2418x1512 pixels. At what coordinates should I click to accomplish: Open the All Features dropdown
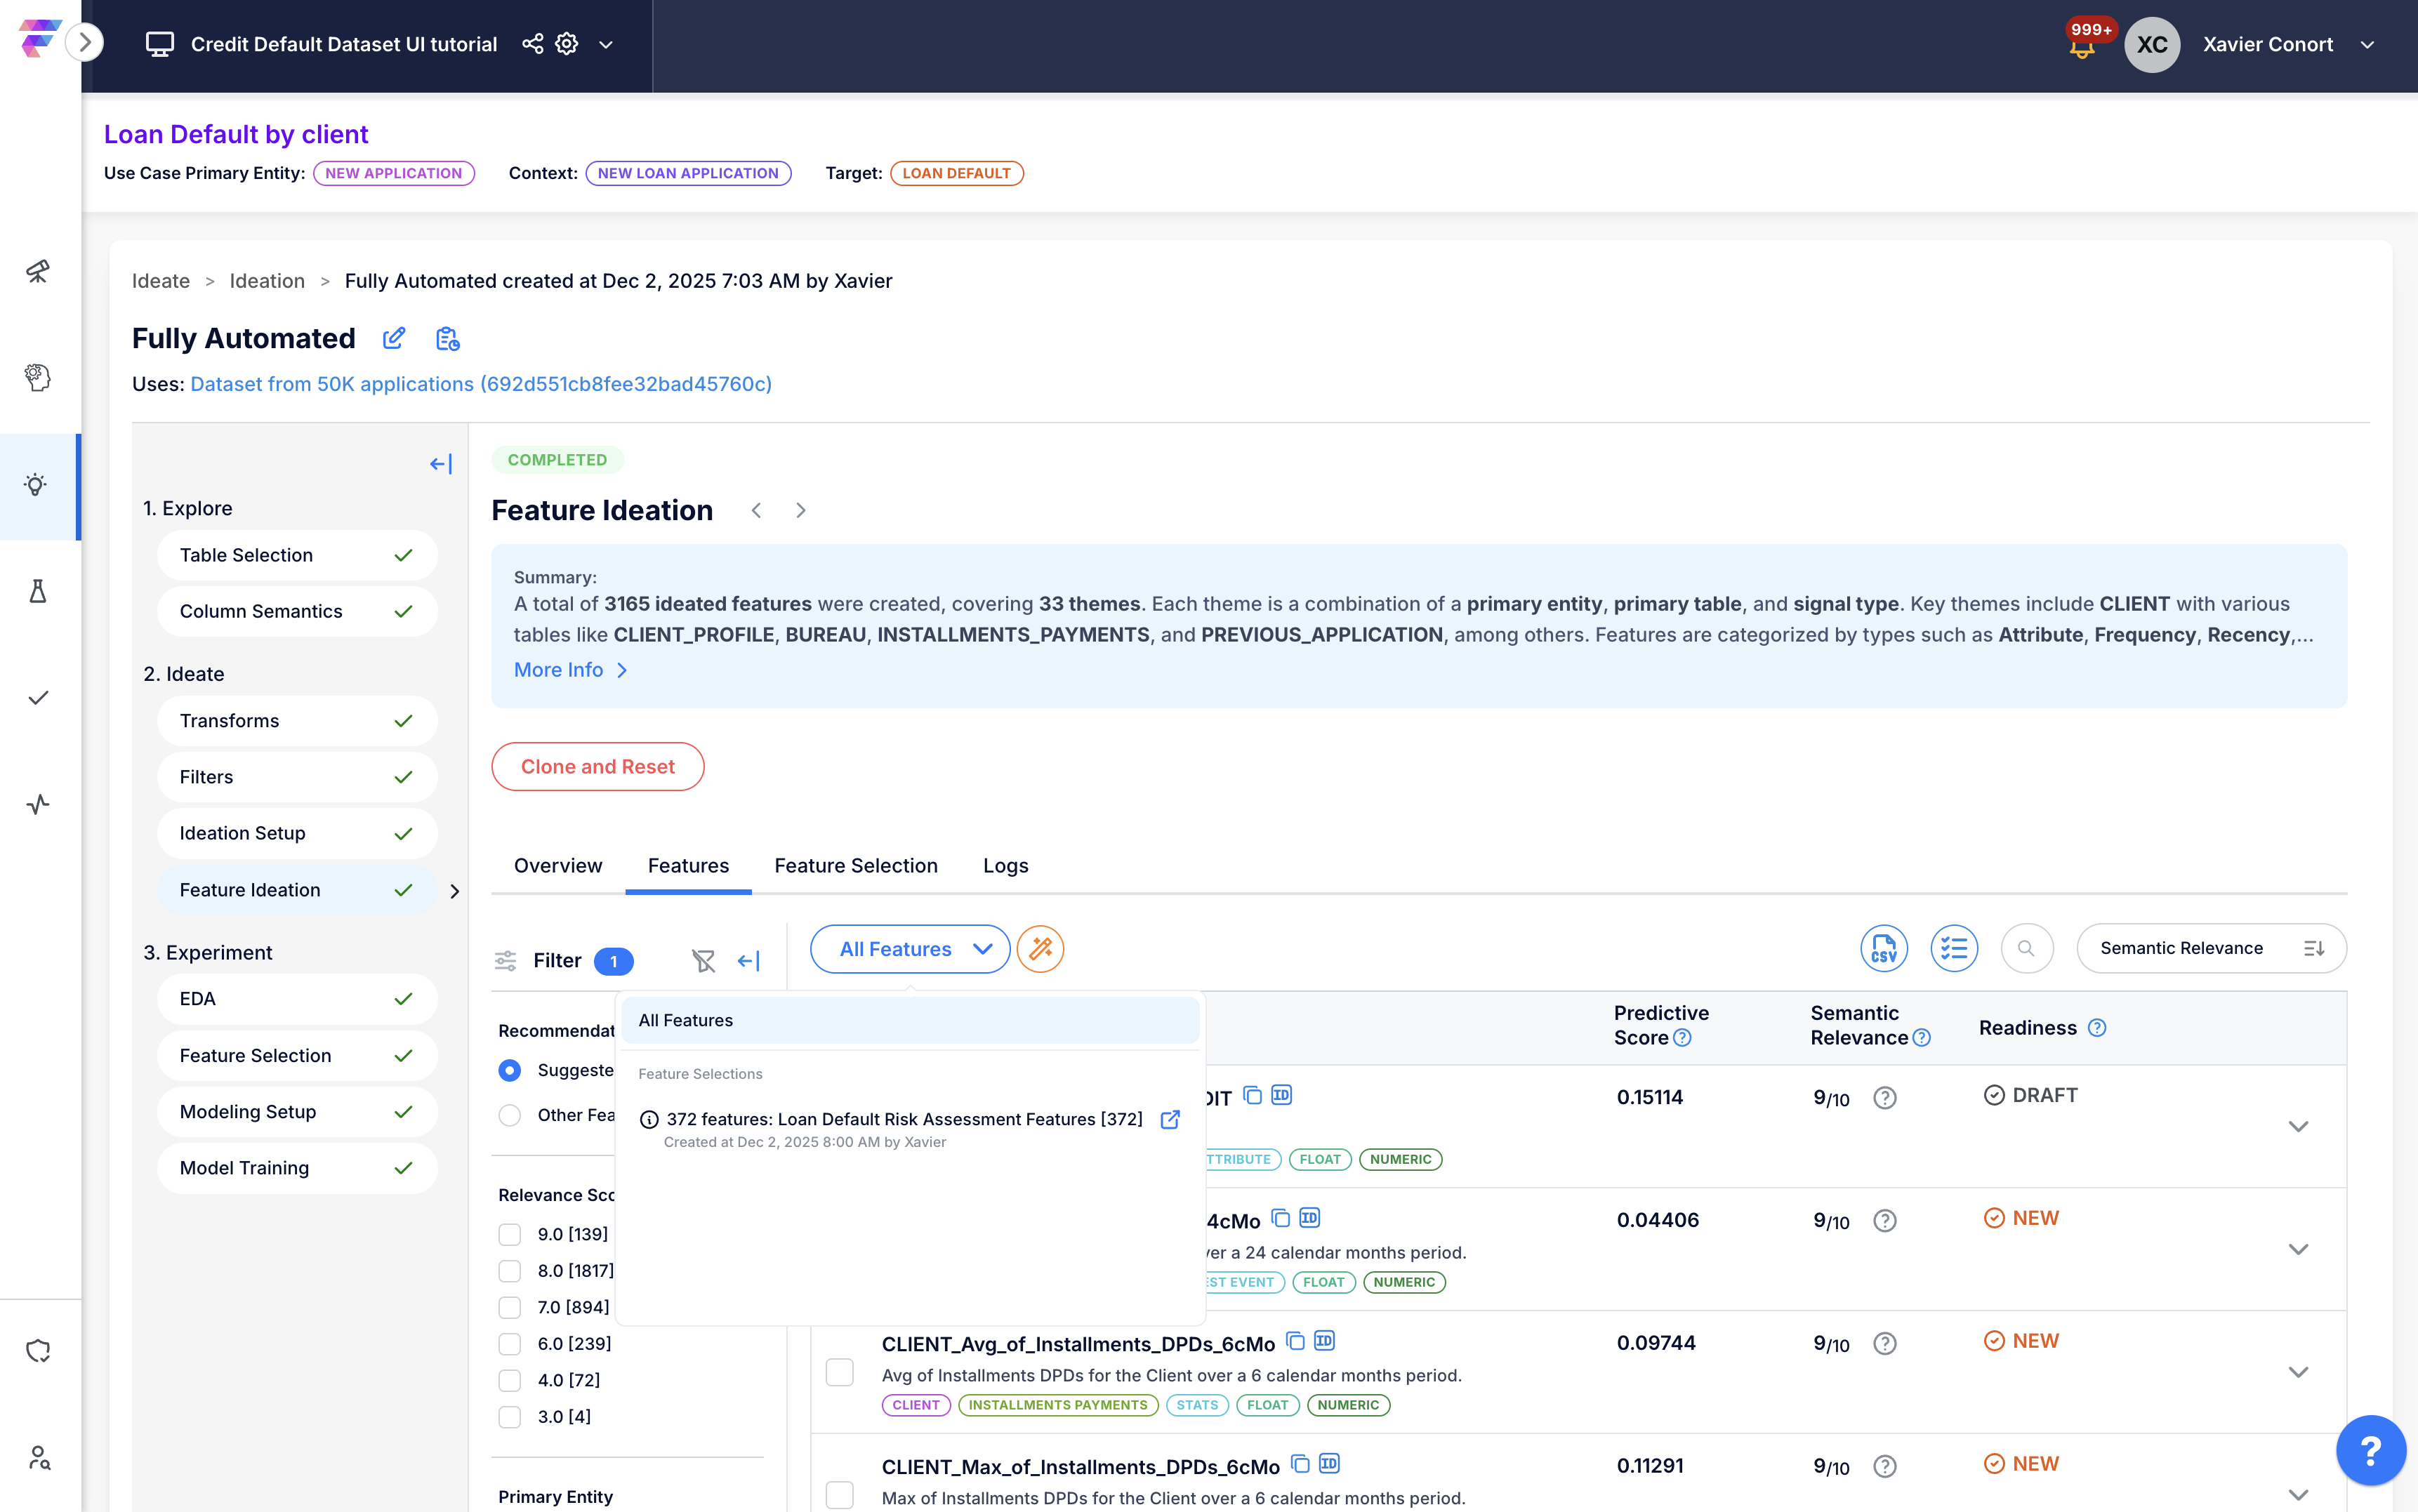pos(910,948)
